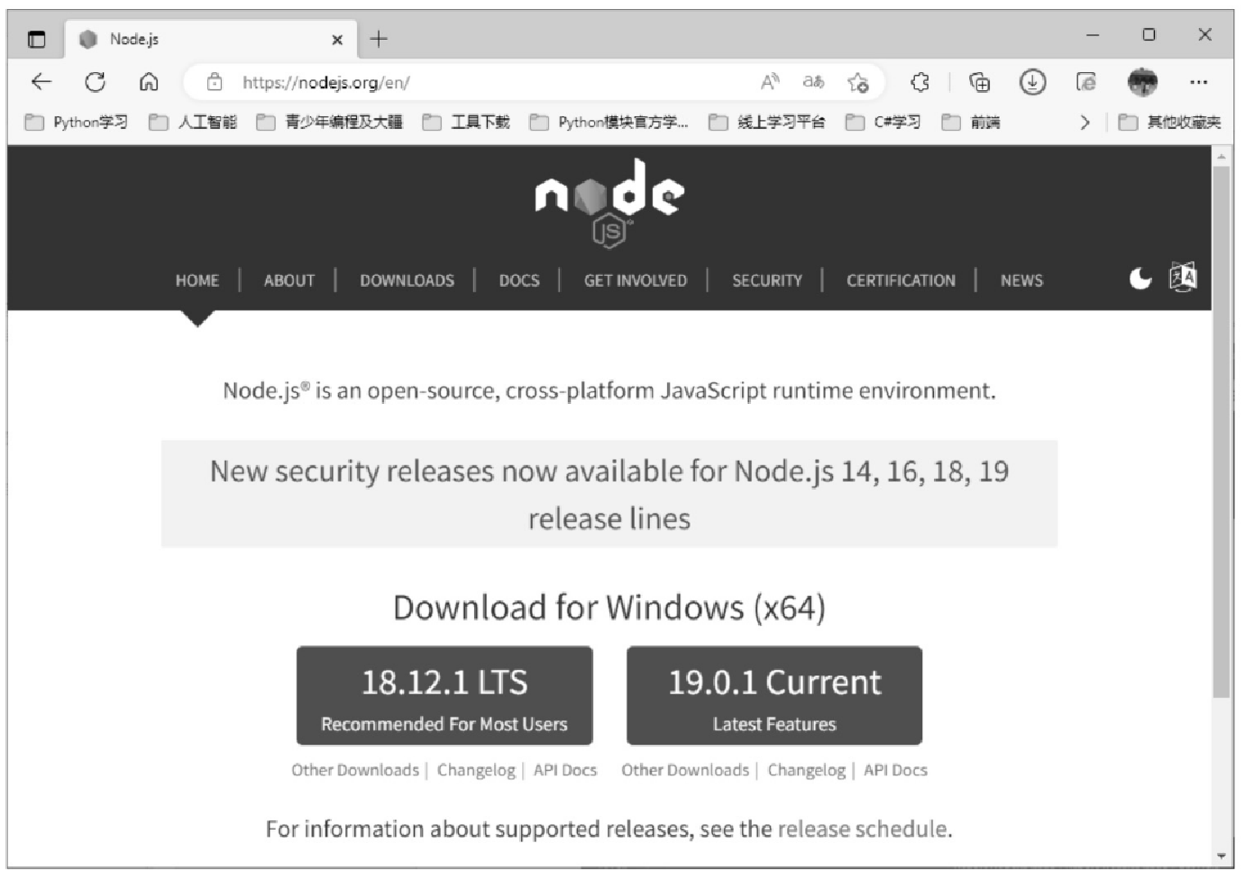The height and width of the screenshot is (880, 1245).
Task: Toggle dark mode with moon icon
Action: pyautogui.click(x=1140, y=278)
